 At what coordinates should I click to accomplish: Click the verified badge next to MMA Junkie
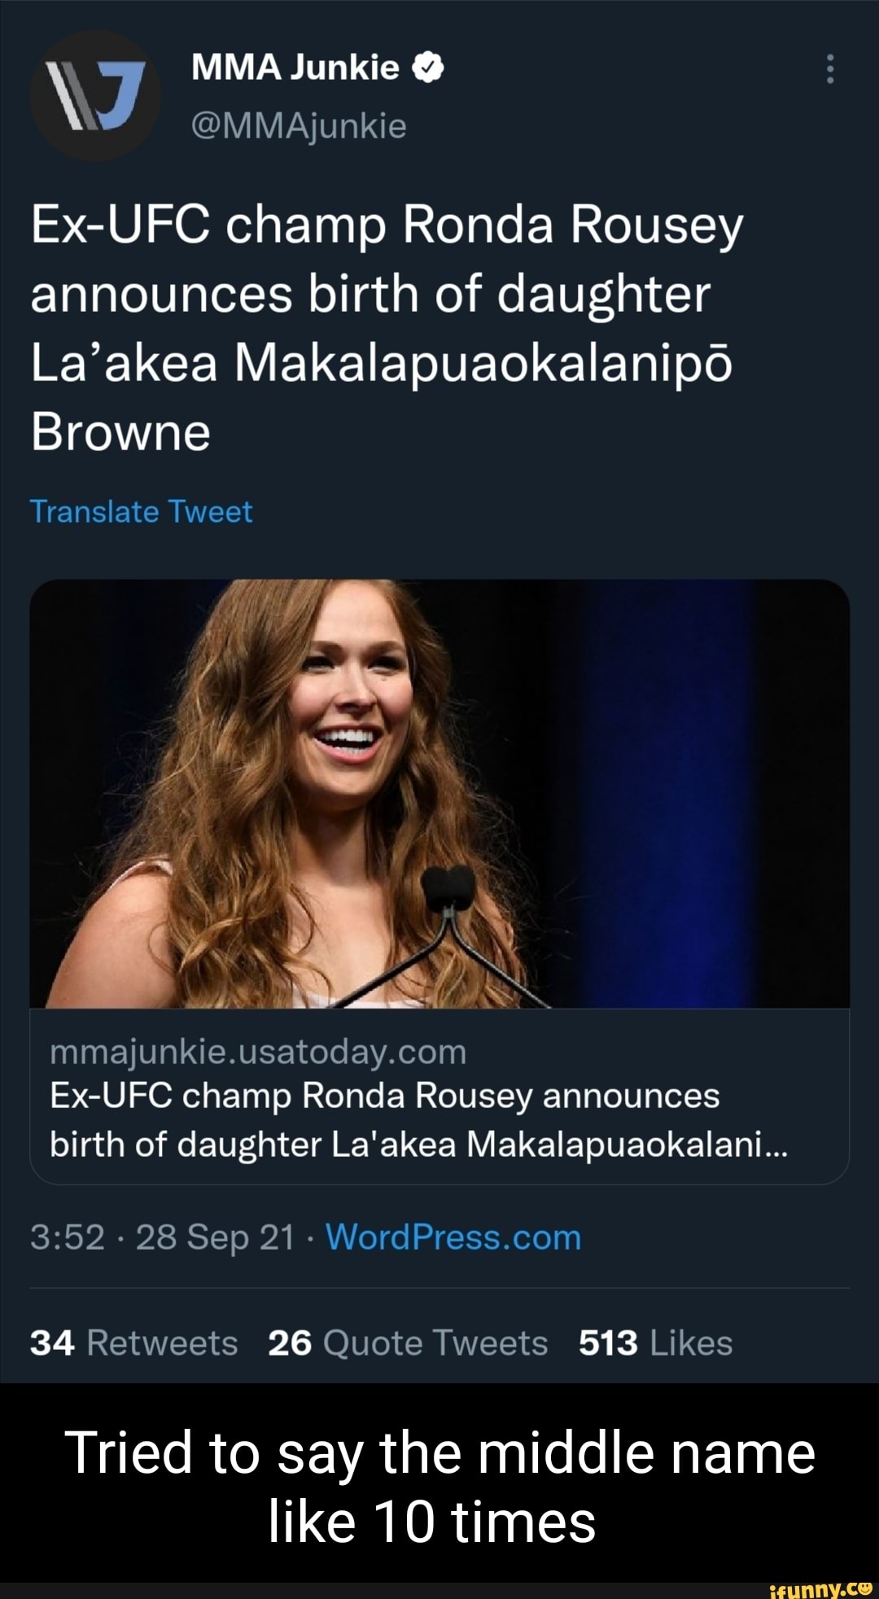(426, 68)
